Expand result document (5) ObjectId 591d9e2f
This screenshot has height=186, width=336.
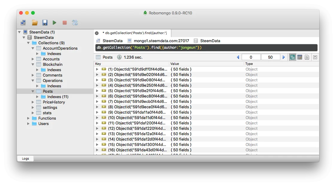click(97, 91)
